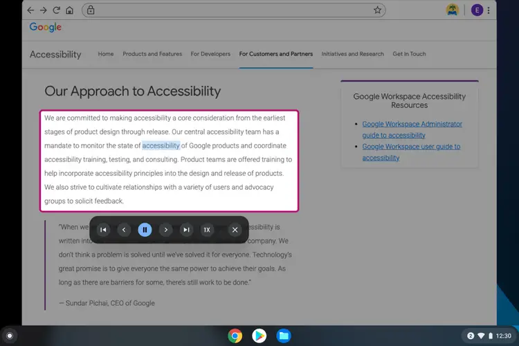519x346 pixels.
Task: Go back with the browser back arrow
Action: 30,10
